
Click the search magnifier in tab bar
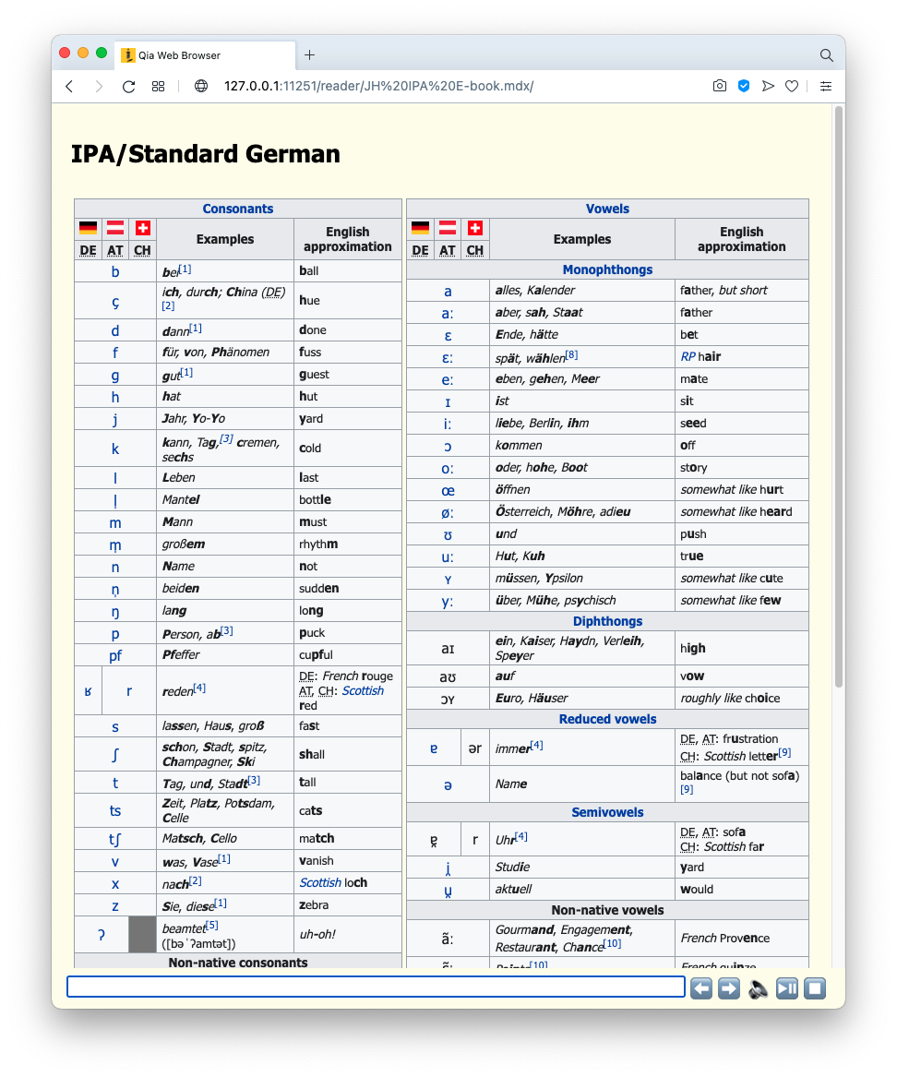[x=826, y=55]
